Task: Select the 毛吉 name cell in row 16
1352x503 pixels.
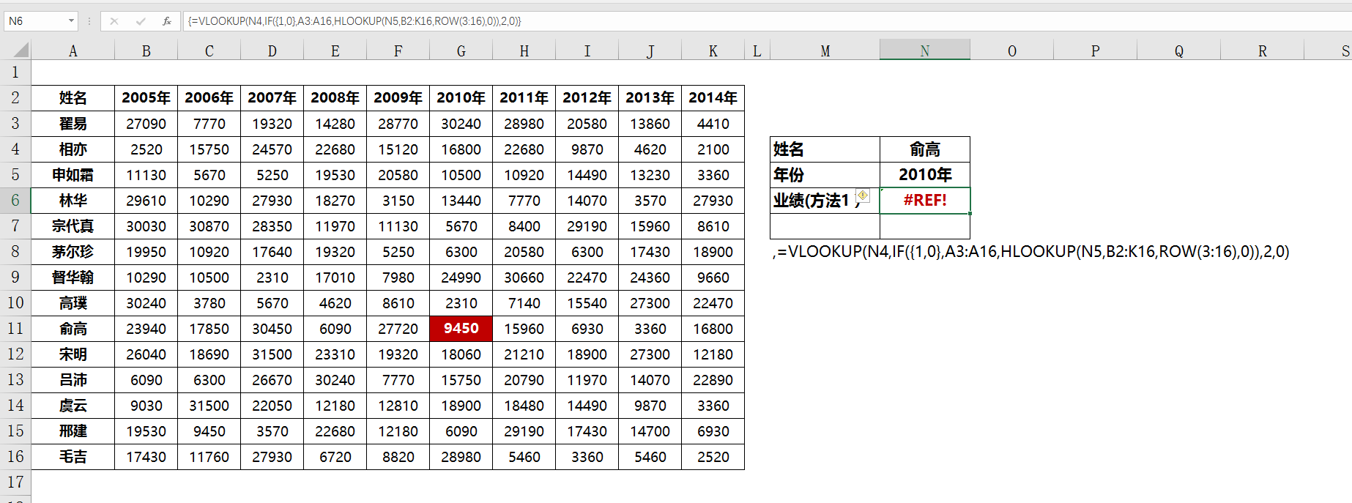Action: (x=73, y=457)
